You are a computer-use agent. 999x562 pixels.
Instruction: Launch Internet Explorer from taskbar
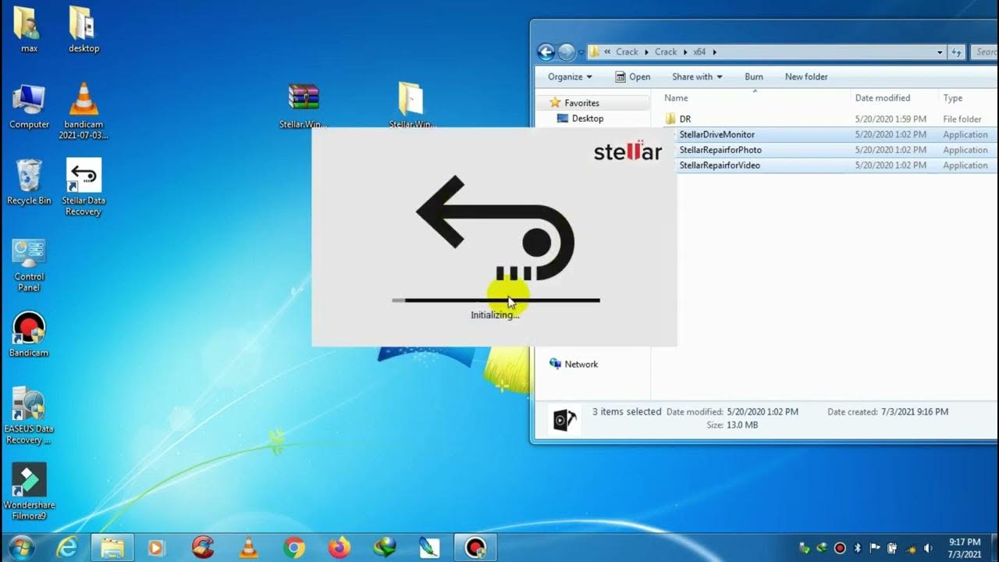[x=67, y=548]
